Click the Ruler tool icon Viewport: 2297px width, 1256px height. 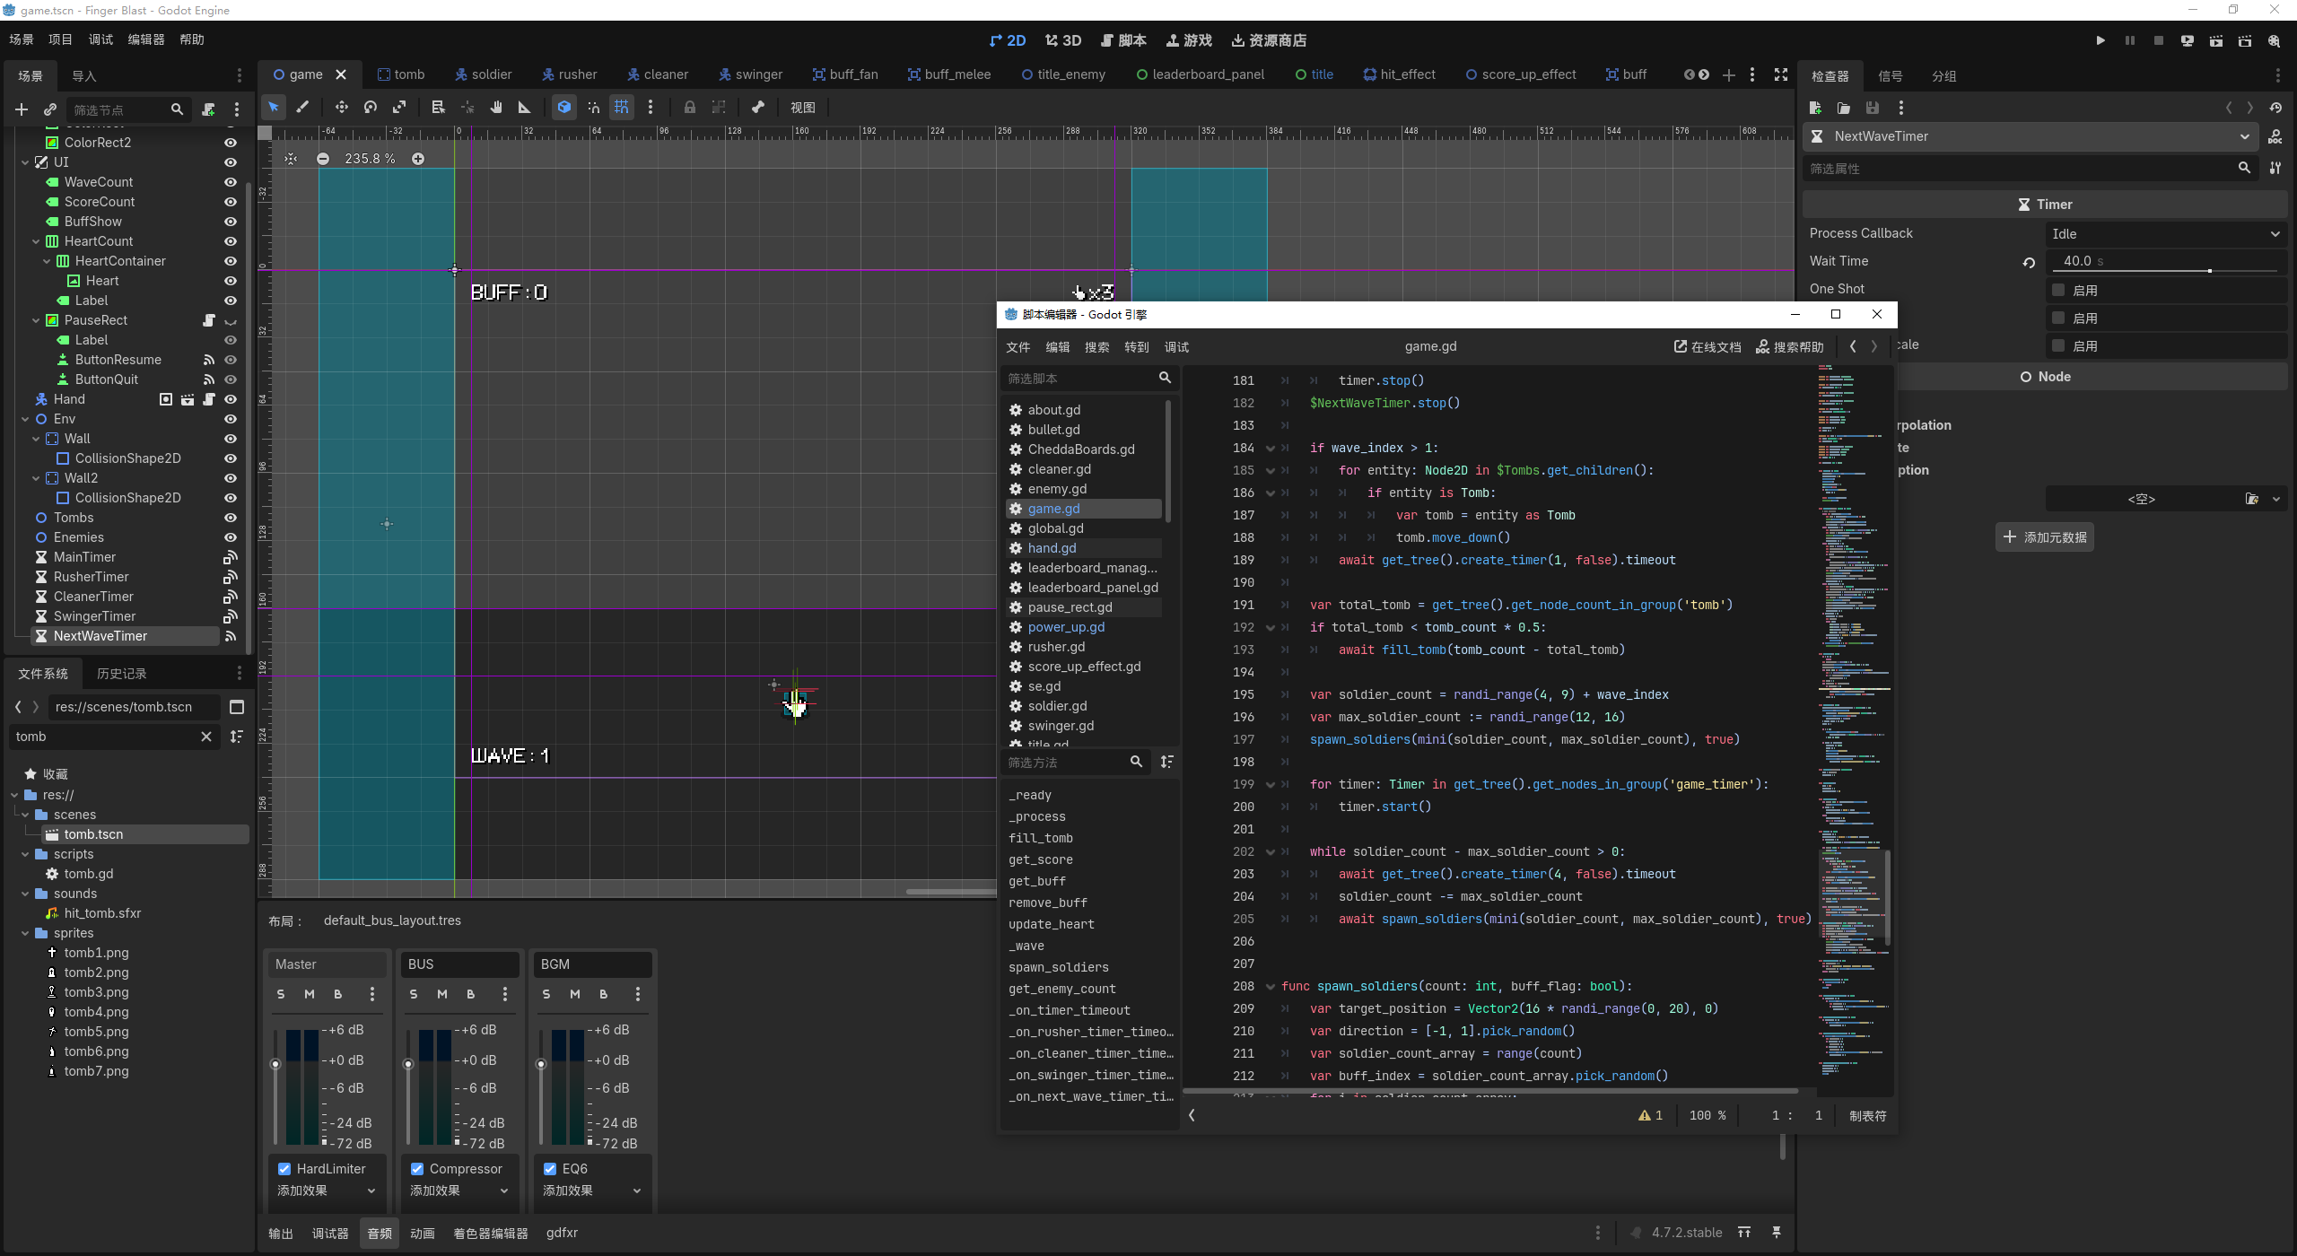pyautogui.click(x=525, y=108)
